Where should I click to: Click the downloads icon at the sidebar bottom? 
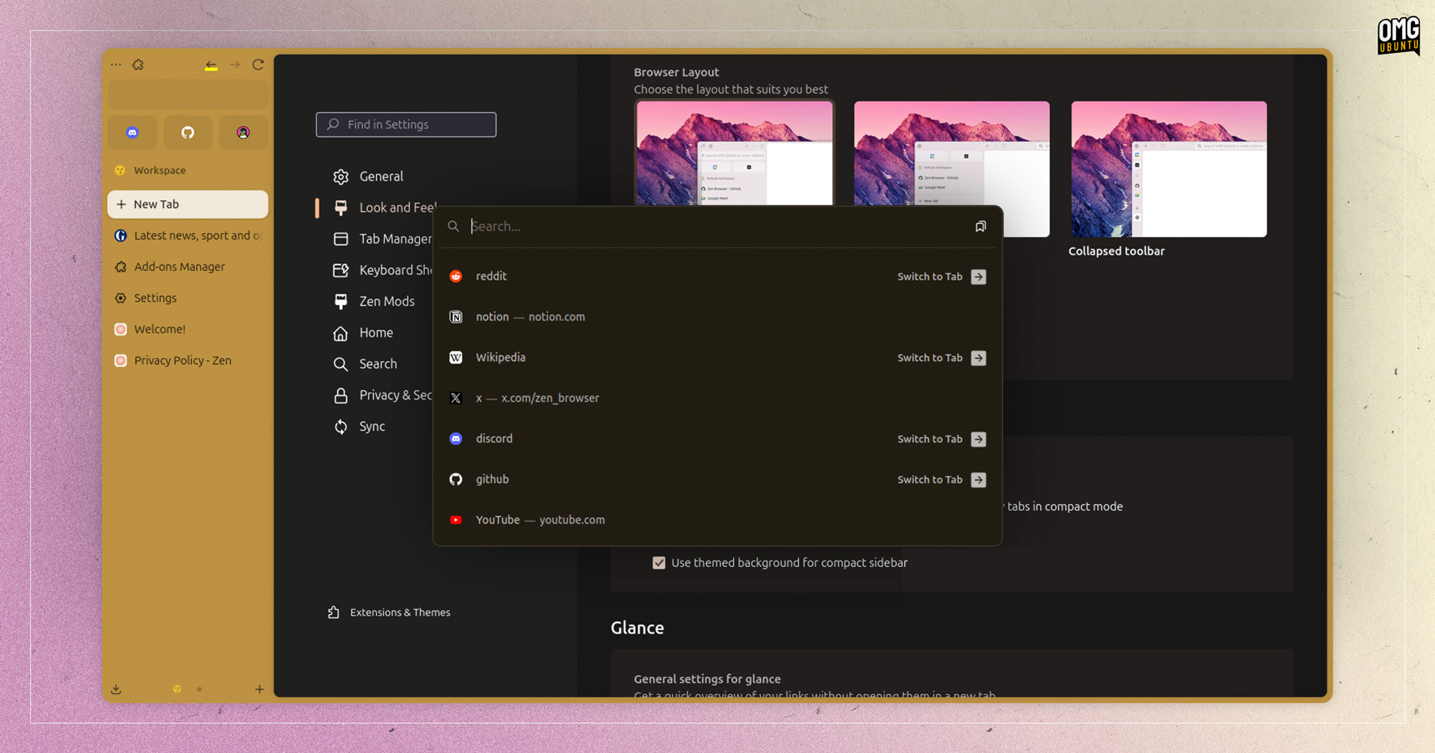(x=117, y=690)
